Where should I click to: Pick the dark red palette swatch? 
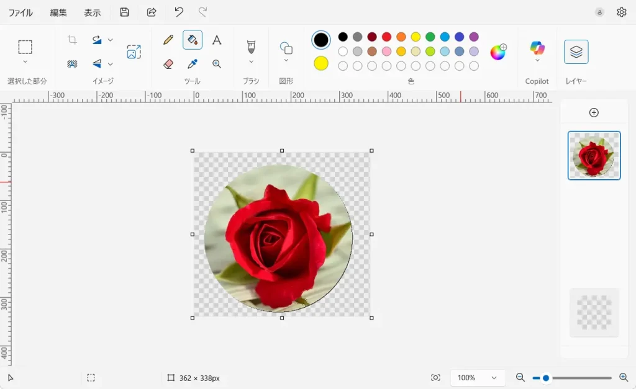(372, 37)
